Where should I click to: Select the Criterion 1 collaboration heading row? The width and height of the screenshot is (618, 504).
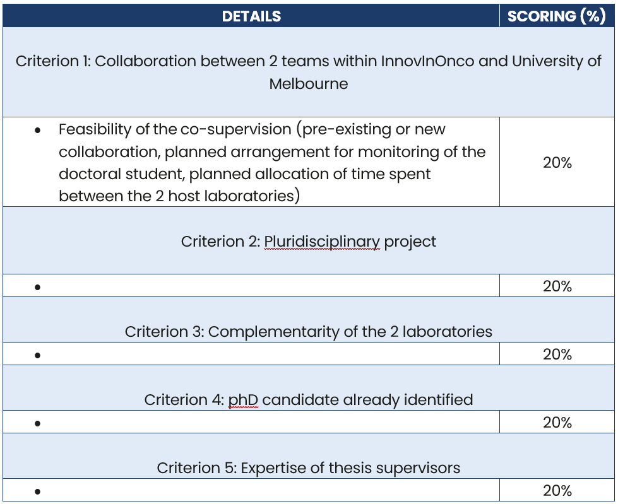[308, 72]
